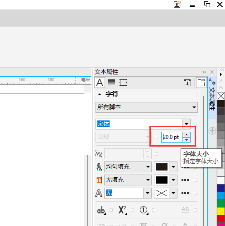Toggle the checkbox beside the 字符 header
This screenshot has height=226, width=225.
click(x=195, y=94)
